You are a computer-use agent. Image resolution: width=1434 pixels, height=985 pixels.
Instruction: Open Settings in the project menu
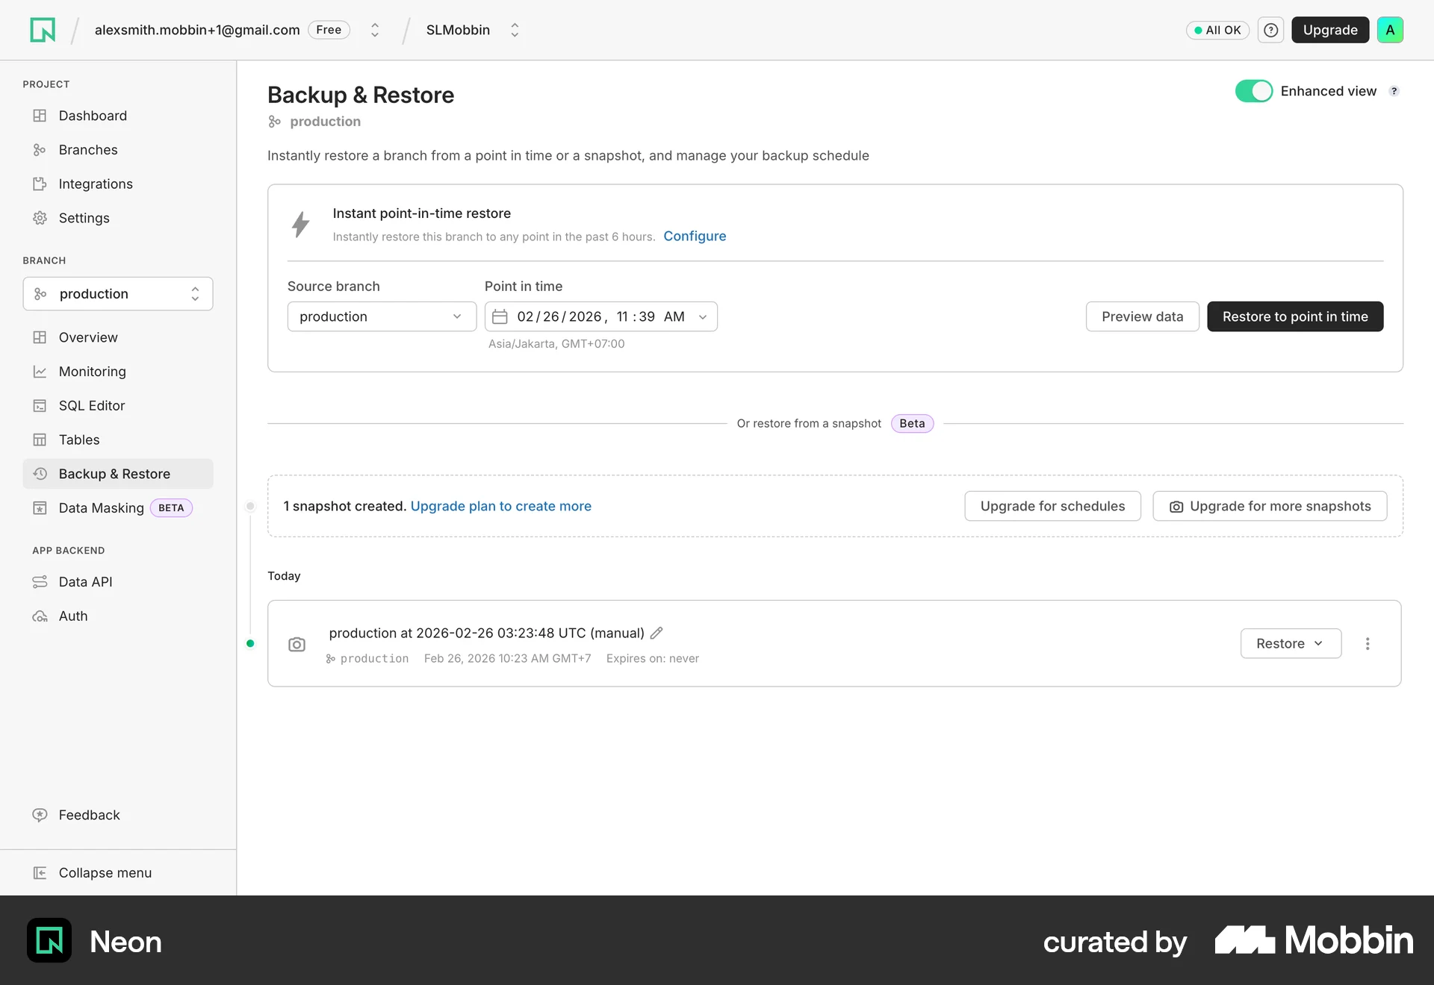[x=118, y=218]
